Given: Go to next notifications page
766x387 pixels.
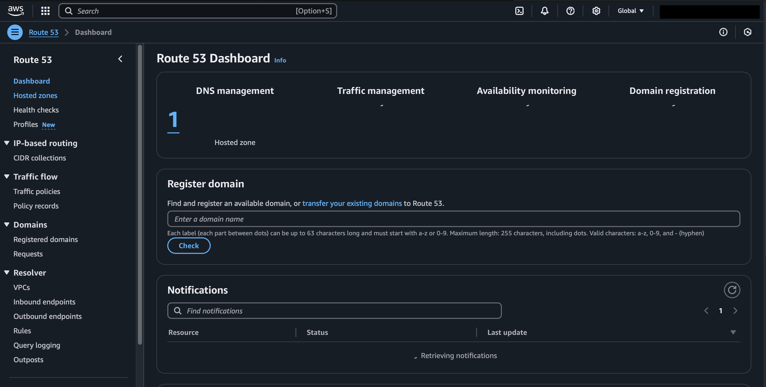Looking at the screenshot, I should [735, 311].
